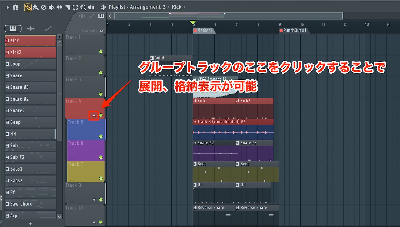Open the magnet snap settings
The height and width of the screenshot is (227, 400).
pos(15,7)
